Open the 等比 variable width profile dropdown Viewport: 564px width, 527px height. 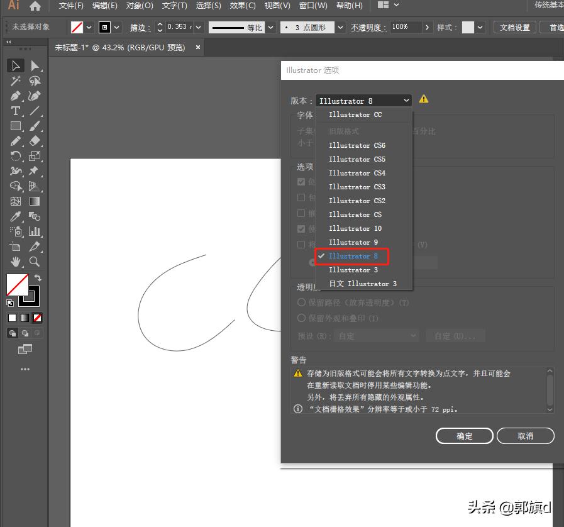(271, 27)
